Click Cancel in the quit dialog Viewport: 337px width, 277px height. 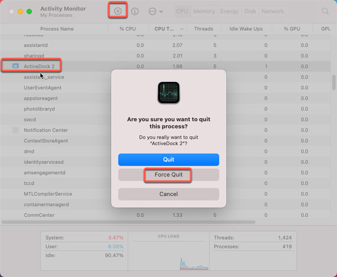point(168,194)
